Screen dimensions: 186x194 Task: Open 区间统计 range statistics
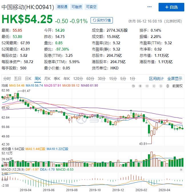coord(156,79)
